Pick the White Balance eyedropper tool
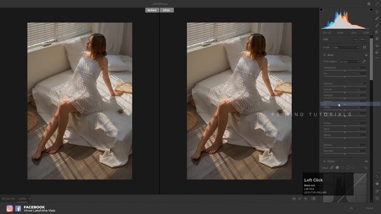Viewport: 381px width, 214px height. (364, 62)
